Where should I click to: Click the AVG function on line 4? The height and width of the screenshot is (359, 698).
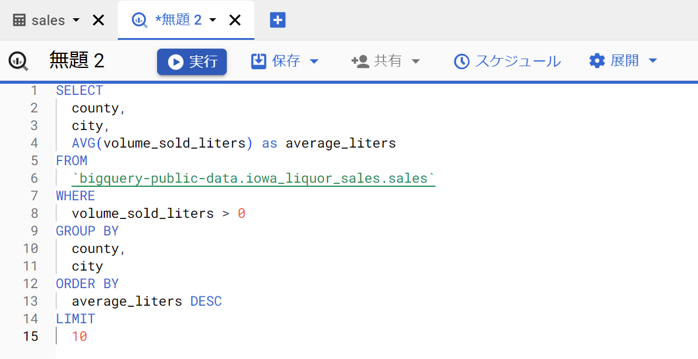[x=83, y=143]
